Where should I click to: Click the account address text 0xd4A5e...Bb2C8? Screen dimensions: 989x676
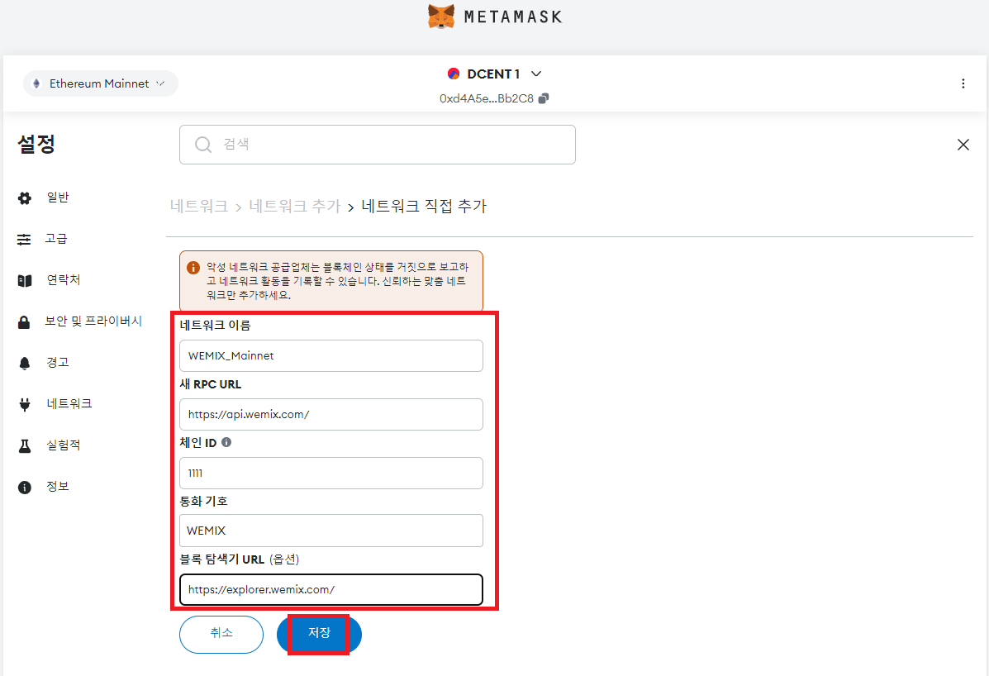pyautogui.click(x=487, y=98)
